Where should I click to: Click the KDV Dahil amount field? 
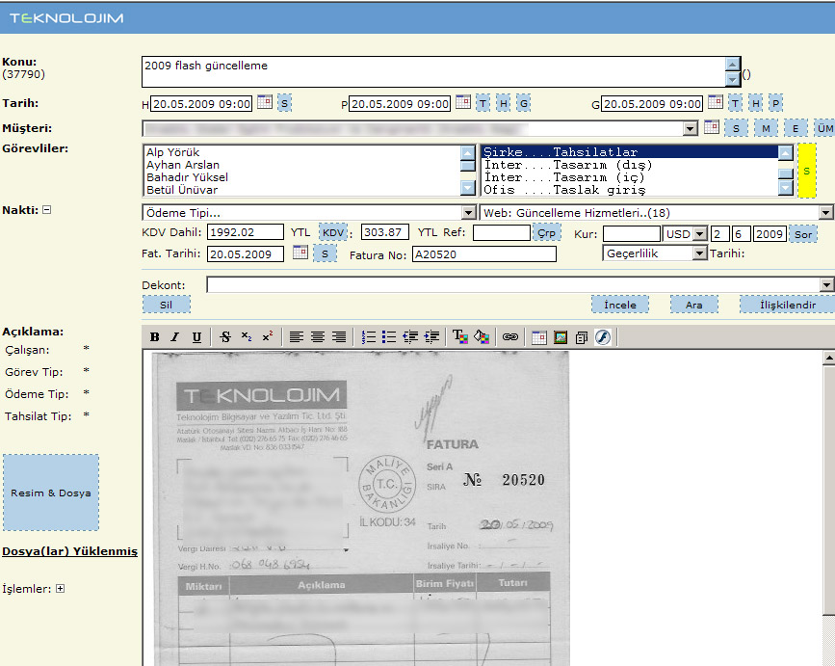tap(245, 232)
